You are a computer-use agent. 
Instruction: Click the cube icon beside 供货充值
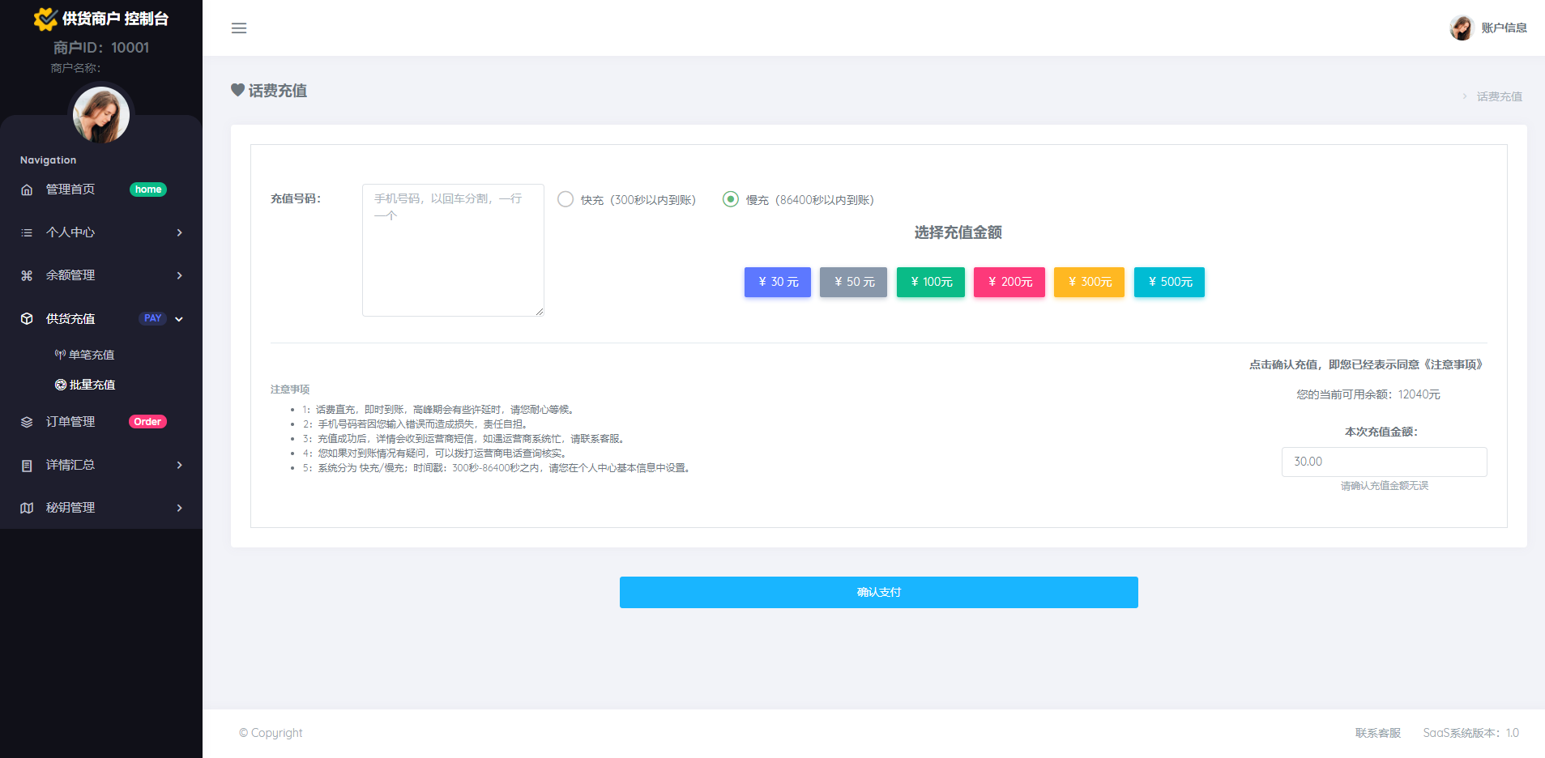[x=27, y=319]
